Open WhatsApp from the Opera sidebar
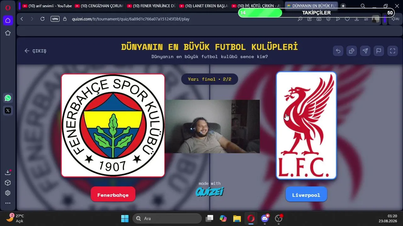403x226 pixels. tap(8, 98)
